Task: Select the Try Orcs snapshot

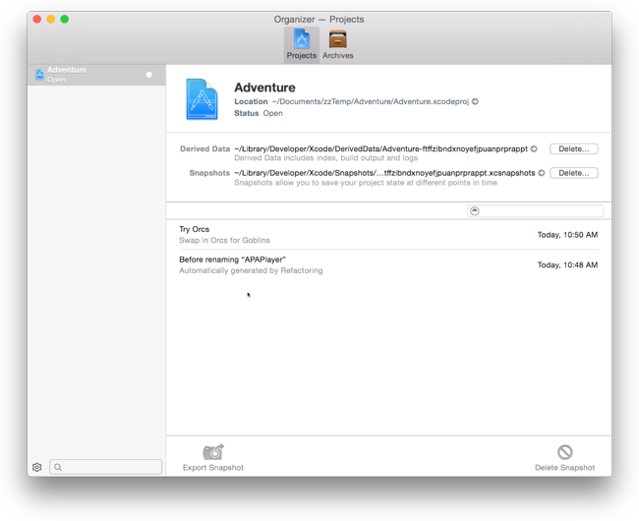Action: point(388,235)
